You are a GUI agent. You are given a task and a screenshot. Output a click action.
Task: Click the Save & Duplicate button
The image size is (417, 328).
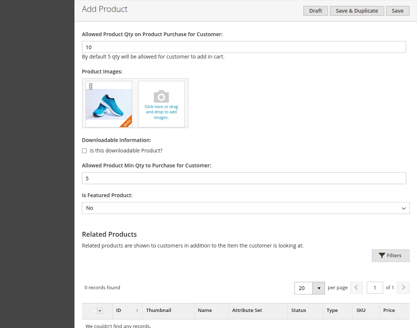pyautogui.click(x=357, y=11)
